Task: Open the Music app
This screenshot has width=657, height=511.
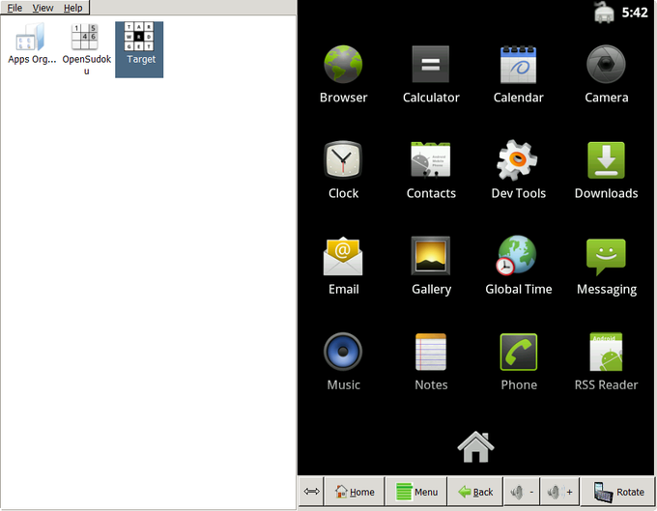Action: [x=343, y=361]
